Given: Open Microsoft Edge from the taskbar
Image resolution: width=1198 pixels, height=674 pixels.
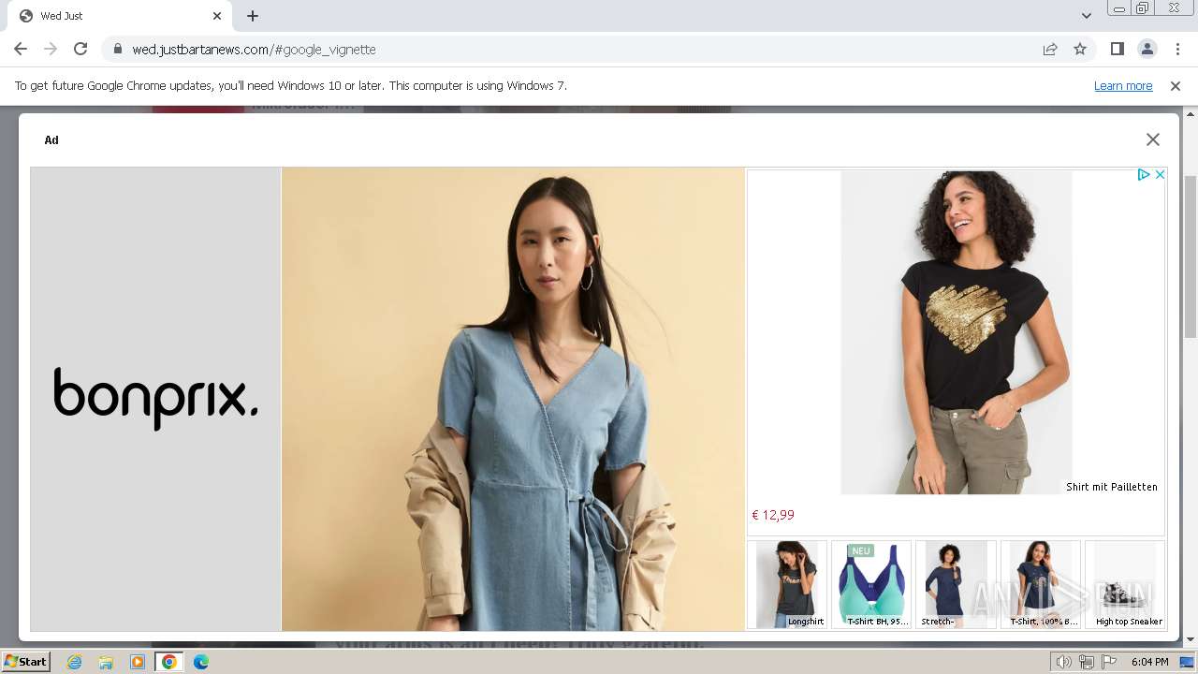Looking at the screenshot, I should pyautogui.click(x=200, y=662).
